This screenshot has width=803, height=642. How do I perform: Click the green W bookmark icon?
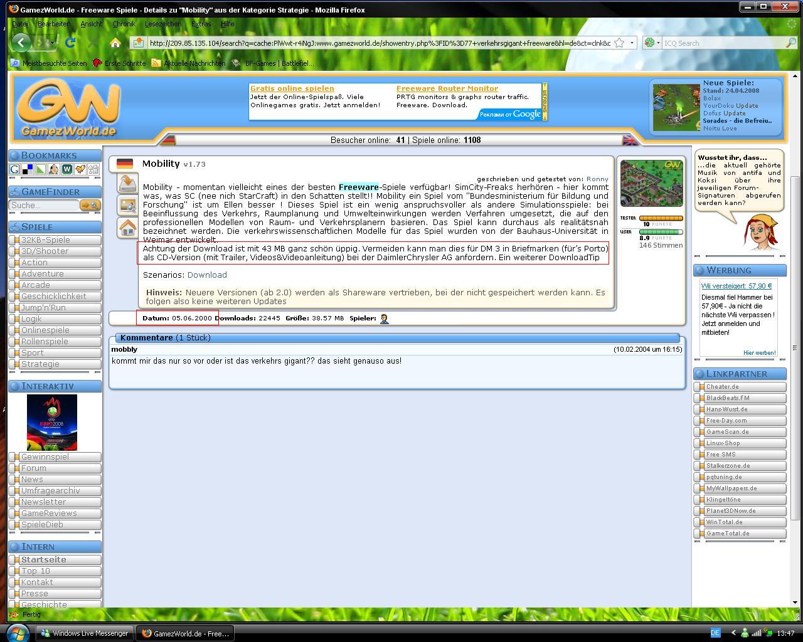(67, 169)
